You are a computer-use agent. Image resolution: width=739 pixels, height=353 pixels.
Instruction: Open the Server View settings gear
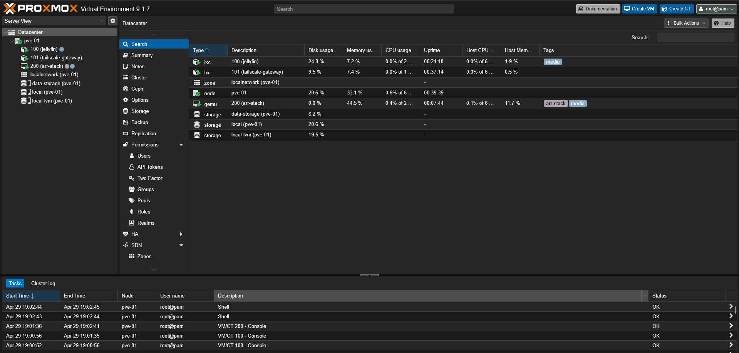[x=113, y=21]
